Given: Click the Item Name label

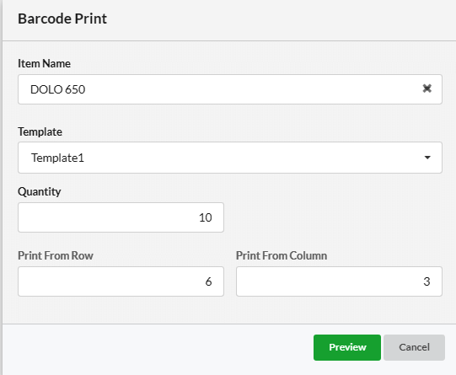Looking at the screenshot, I should click(44, 63).
